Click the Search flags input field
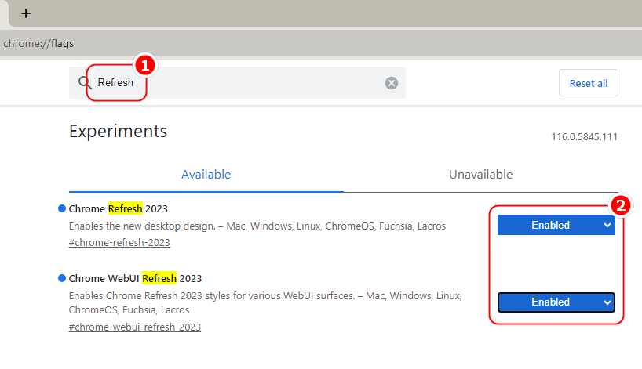 (238, 82)
